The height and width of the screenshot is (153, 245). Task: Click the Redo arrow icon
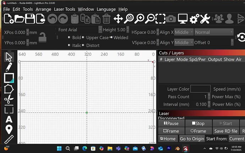pos(63,19)
